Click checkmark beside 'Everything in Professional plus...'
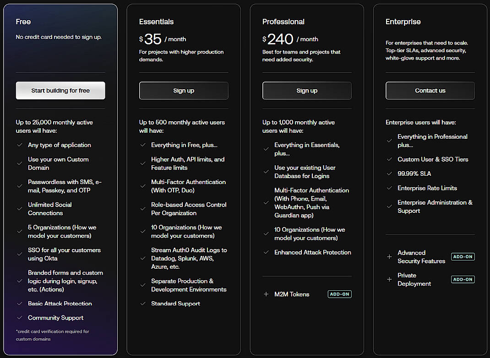 (x=389, y=141)
